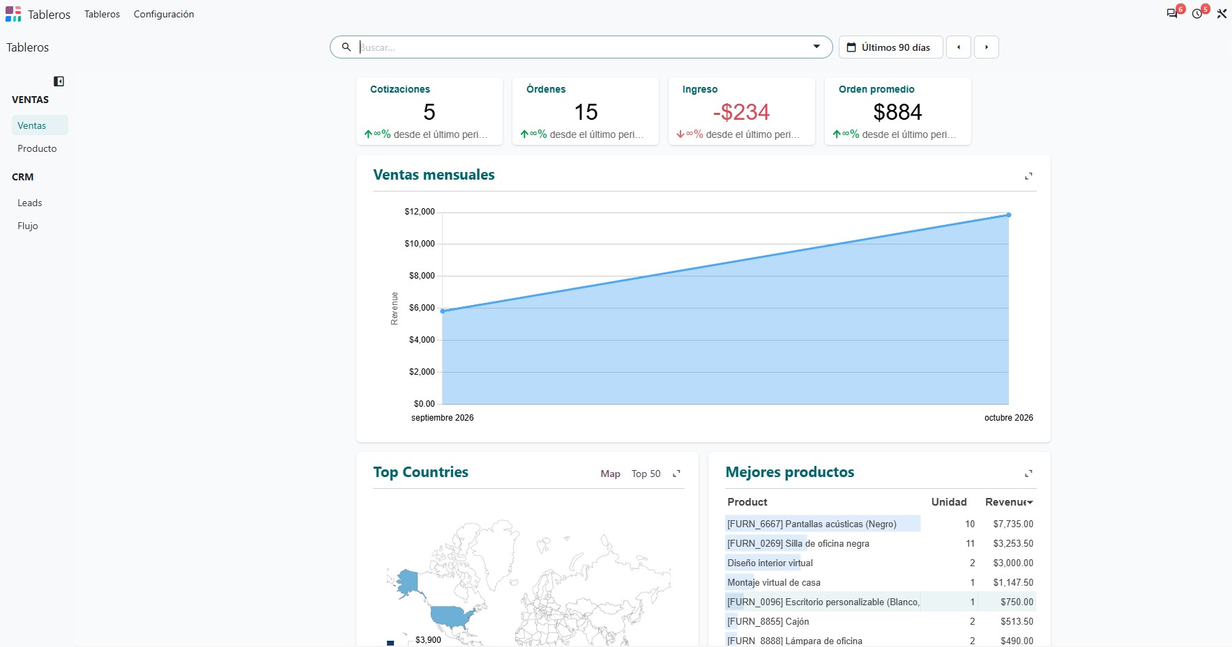Open the activities clock icon
Screen dimensions: 1232x647
point(1197,13)
